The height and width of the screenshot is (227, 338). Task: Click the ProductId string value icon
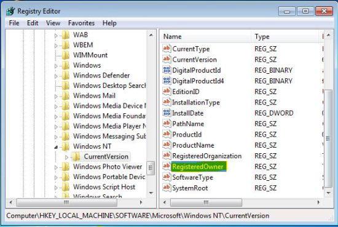point(167,134)
